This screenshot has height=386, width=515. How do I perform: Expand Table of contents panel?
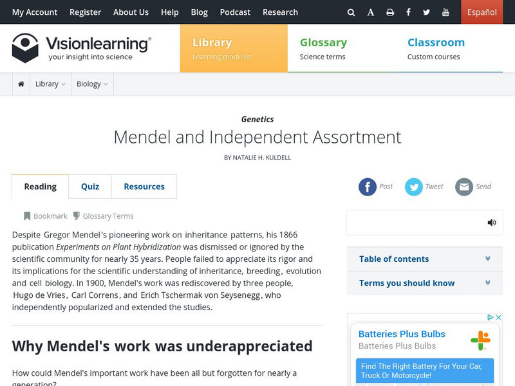pos(425,259)
